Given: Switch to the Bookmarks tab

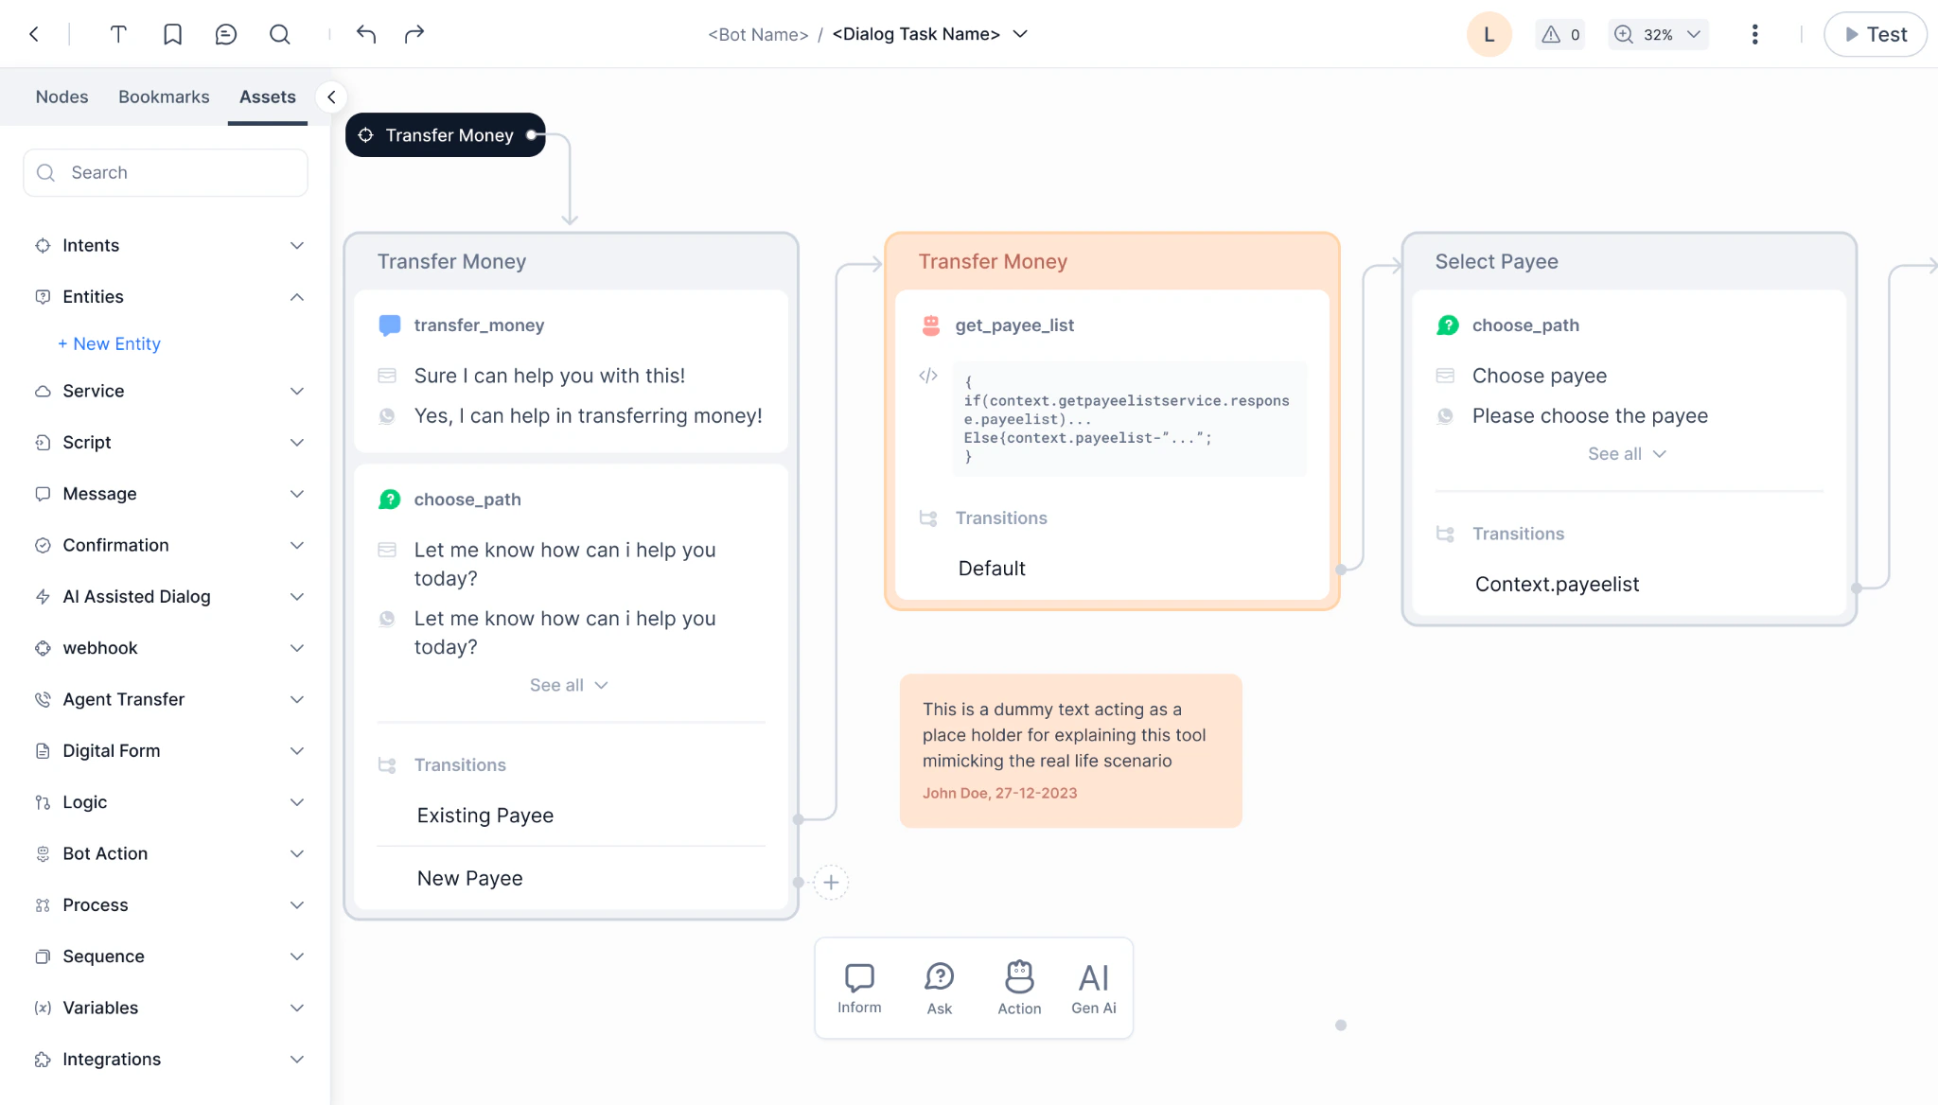Looking at the screenshot, I should [x=164, y=96].
